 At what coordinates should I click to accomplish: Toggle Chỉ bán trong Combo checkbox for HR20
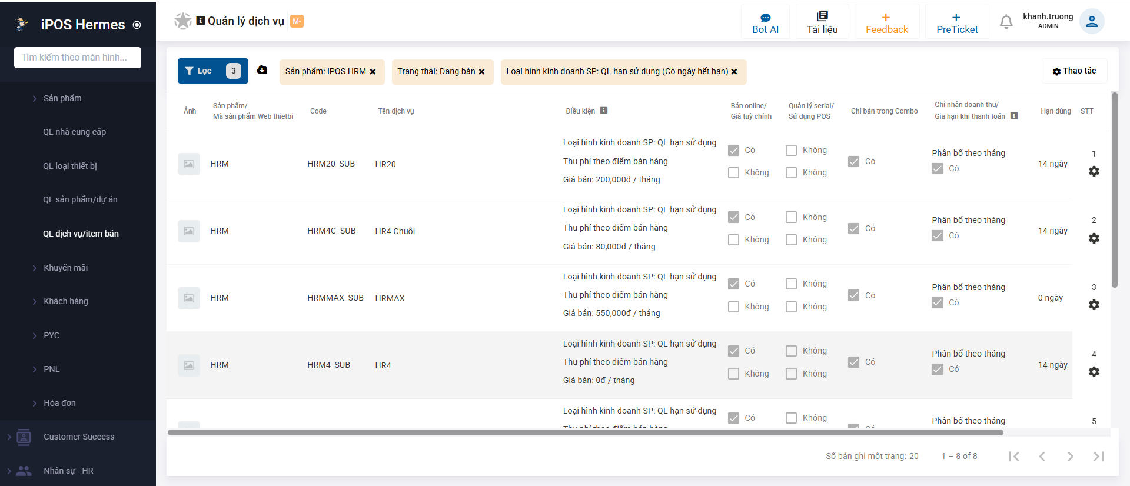coord(853,161)
